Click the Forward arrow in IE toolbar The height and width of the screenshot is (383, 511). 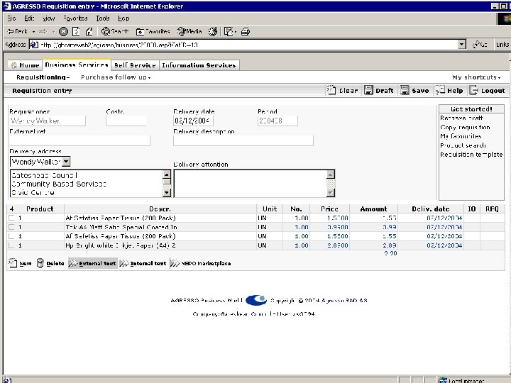[x=43, y=32]
